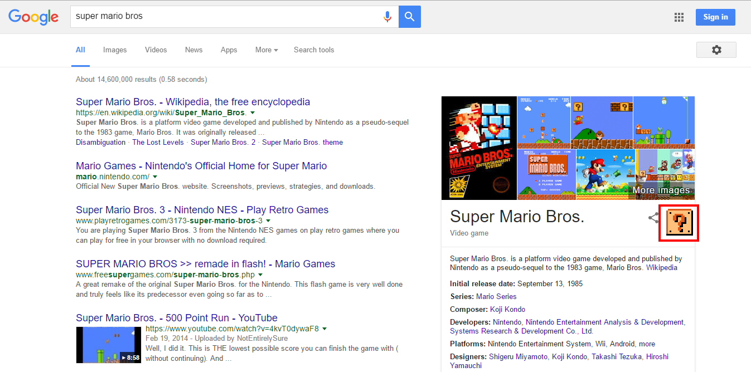The width and height of the screenshot is (751, 372).
Task: Open the title screen Super Mario Bros. thumbnail
Action: click(x=546, y=174)
